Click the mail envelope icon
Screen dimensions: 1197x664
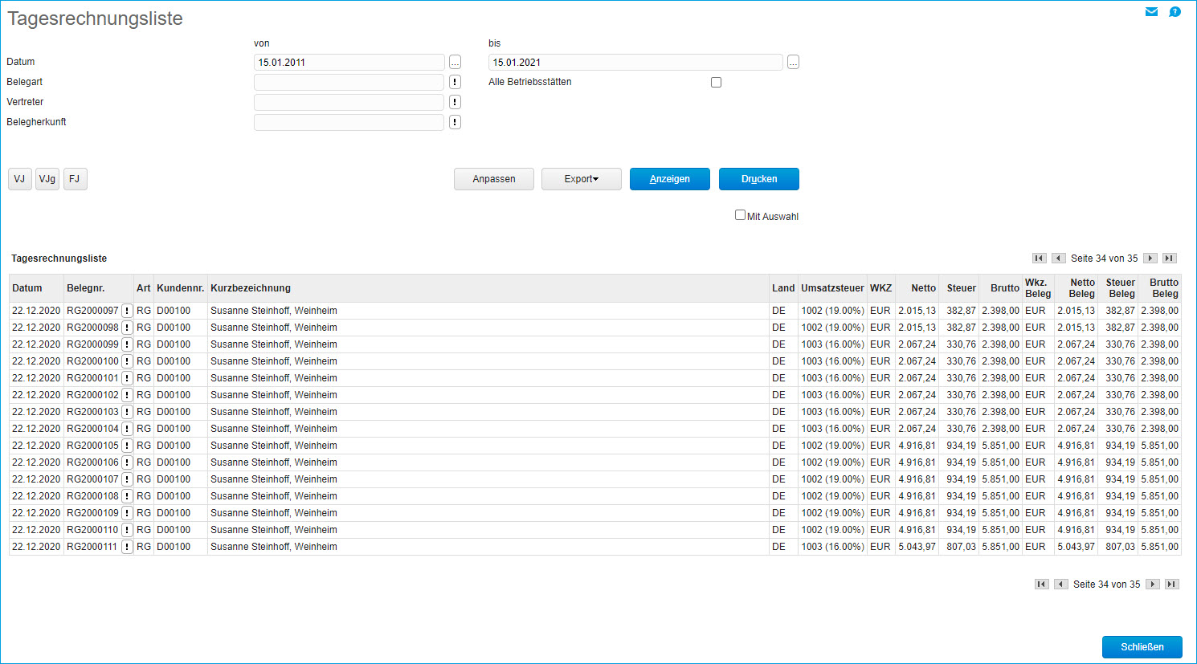pyautogui.click(x=1151, y=12)
